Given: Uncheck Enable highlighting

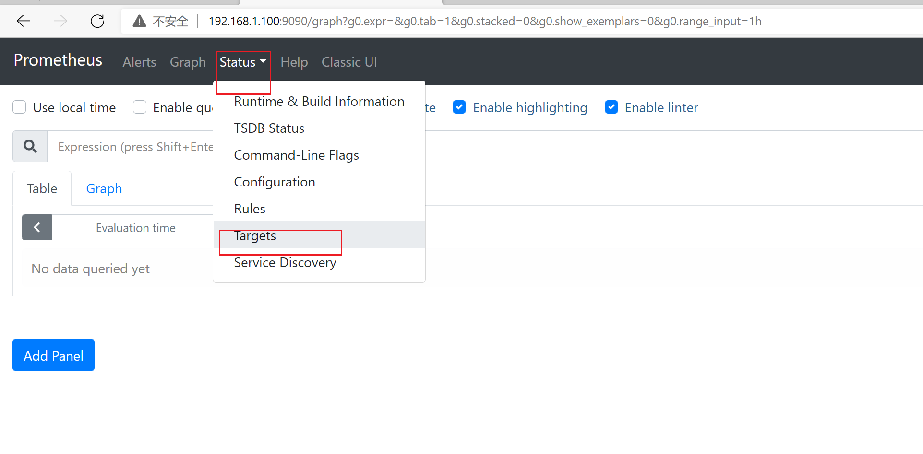Looking at the screenshot, I should 459,107.
